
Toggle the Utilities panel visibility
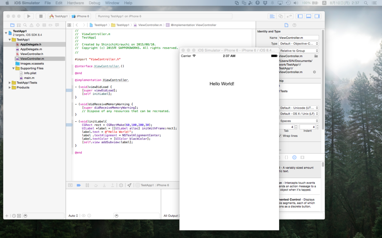pyautogui.click(x=317, y=16)
